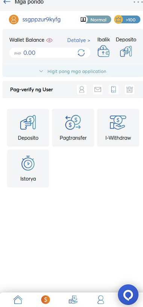Open the orange user avatar profile
The width and height of the screenshot is (143, 307).
(14, 20)
